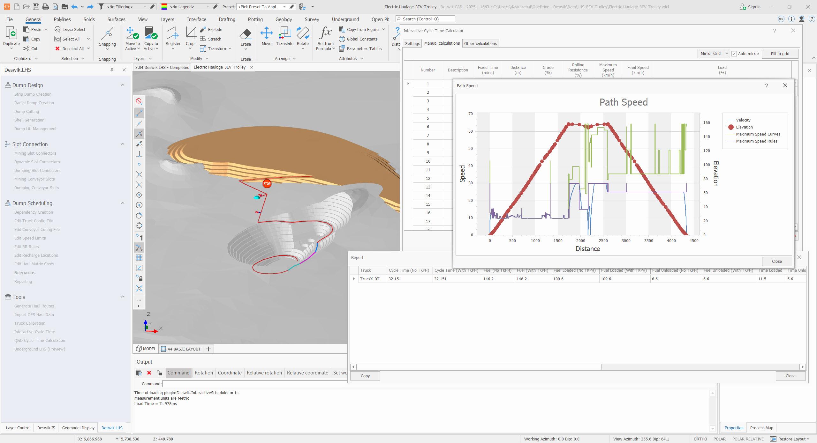Click the Copy button in Report window
This screenshot has width=817, height=443.
365,376
